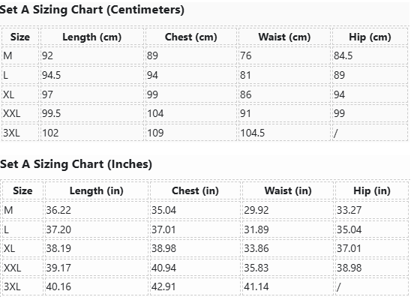Click the Hip (in) column header
The width and height of the screenshot is (411, 297).
(372, 190)
